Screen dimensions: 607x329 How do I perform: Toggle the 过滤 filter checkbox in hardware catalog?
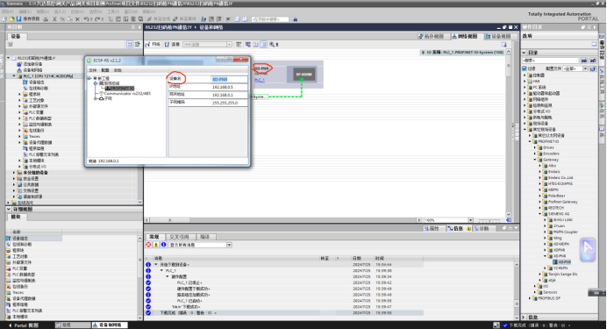pos(525,68)
